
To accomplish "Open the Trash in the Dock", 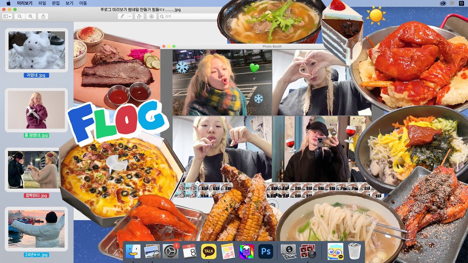I will coord(354,251).
